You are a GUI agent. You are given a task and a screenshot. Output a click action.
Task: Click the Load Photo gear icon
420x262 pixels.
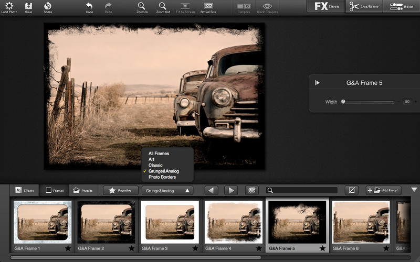(x=9, y=6)
